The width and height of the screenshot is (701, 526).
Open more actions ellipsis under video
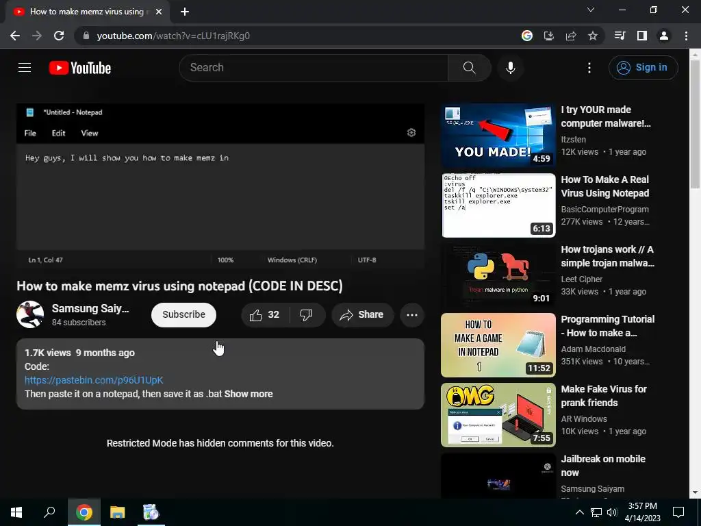pyautogui.click(x=411, y=315)
